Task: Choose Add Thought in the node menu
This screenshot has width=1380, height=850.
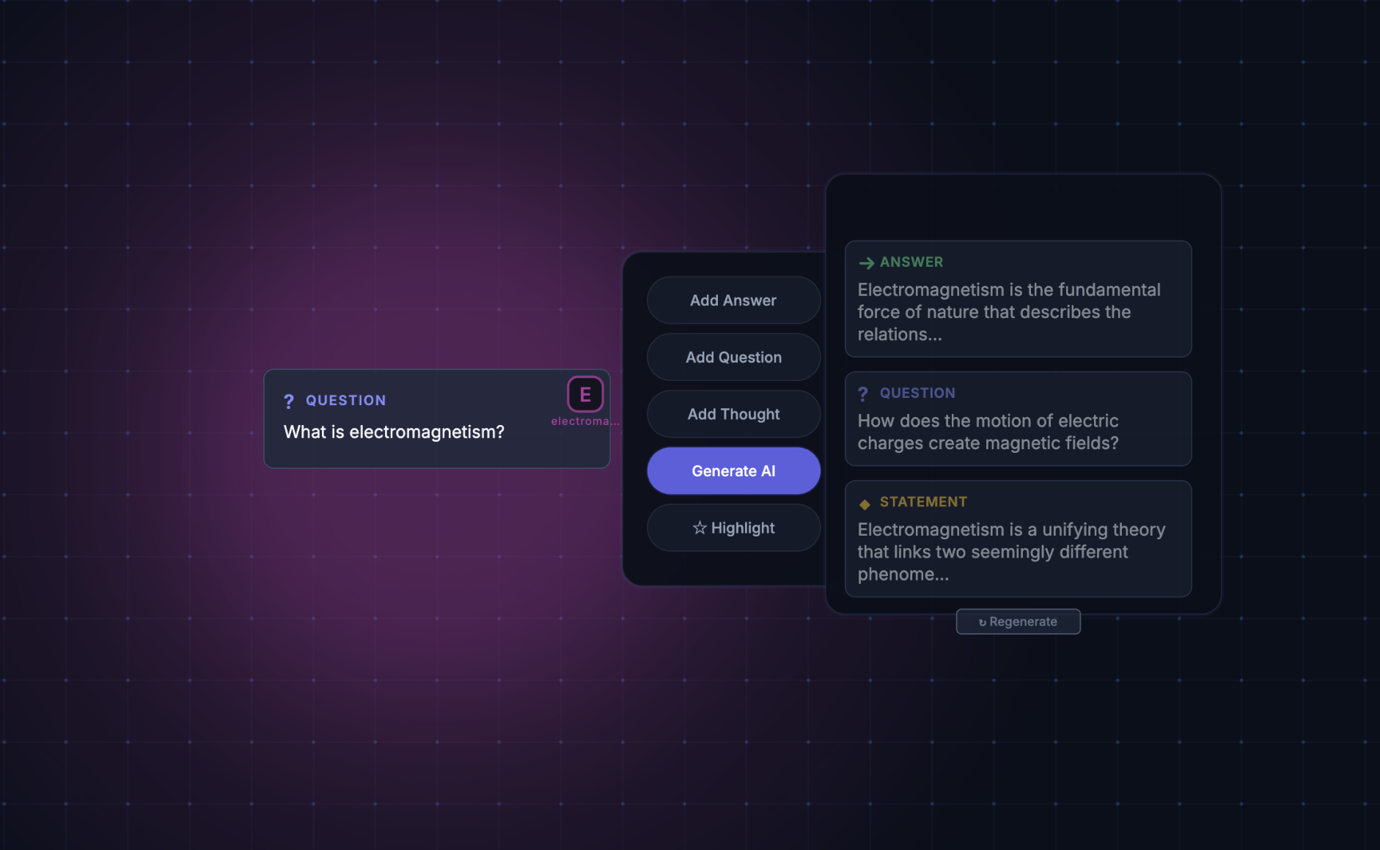Action: (x=733, y=413)
